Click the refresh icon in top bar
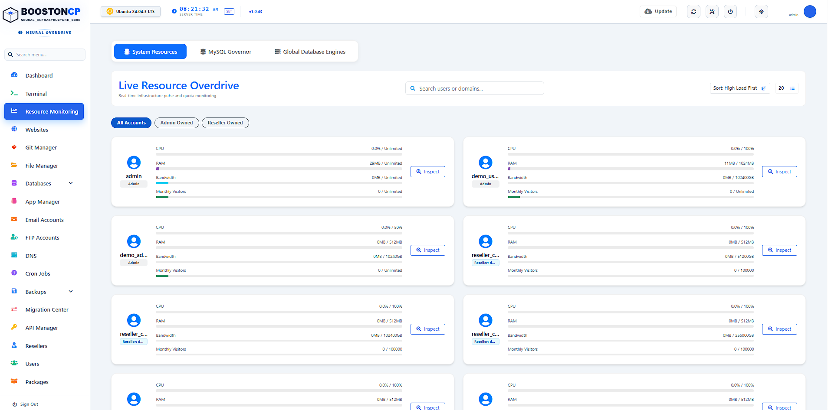The width and height of the screenshot is (828, 410). (693, 12)
